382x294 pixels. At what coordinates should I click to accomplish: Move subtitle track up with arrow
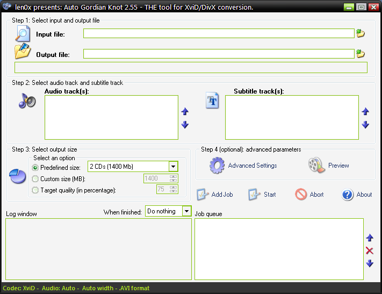(x=365, y=111)
